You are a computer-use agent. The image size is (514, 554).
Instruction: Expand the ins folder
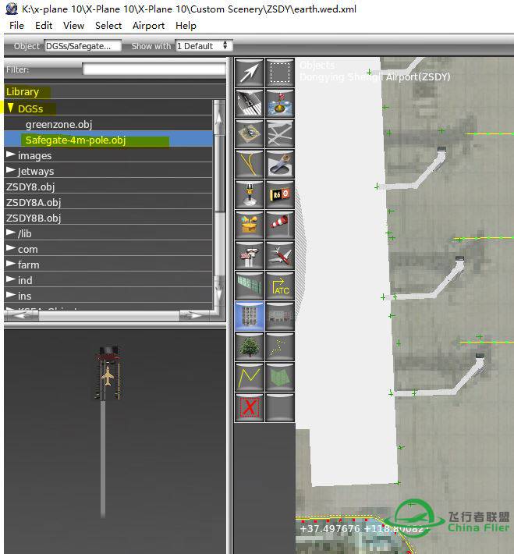(x=11, y=295)
